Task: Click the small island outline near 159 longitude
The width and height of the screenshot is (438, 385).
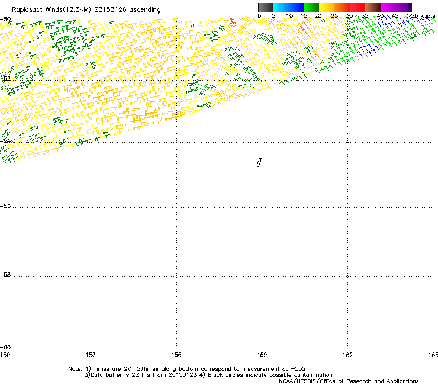Action: pyautogui.click(x=259, y=162)
